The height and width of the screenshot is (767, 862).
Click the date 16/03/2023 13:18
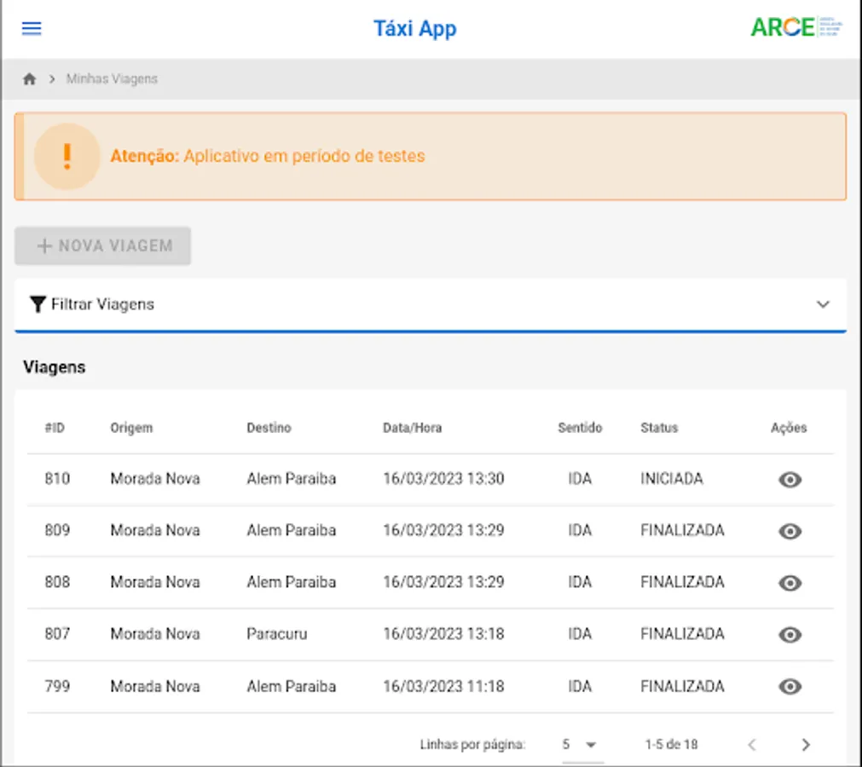[x=443, y=633]
